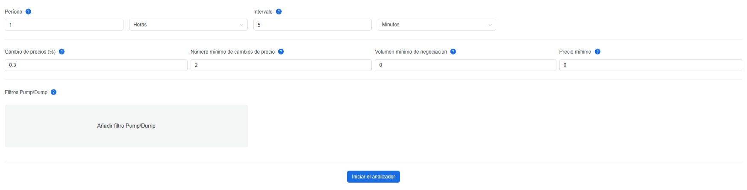Click the Volumen mínimo de negociación label
The height and width of the screenshot is (190, 747).
(x=411, y=52)
